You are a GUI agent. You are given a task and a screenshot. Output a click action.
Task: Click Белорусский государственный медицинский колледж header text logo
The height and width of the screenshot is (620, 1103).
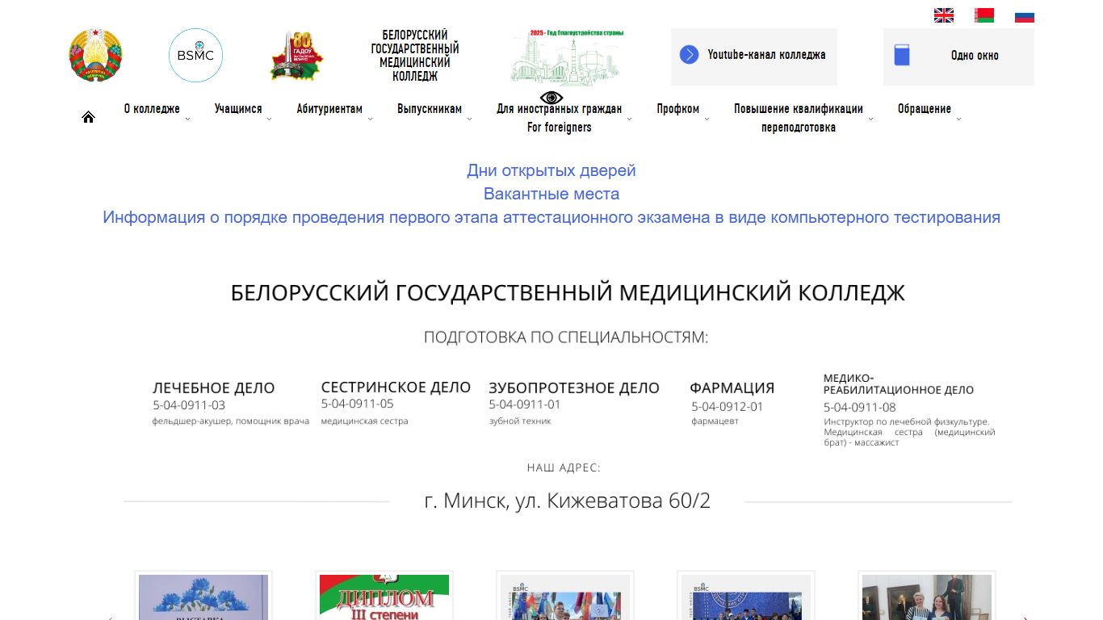415,56
